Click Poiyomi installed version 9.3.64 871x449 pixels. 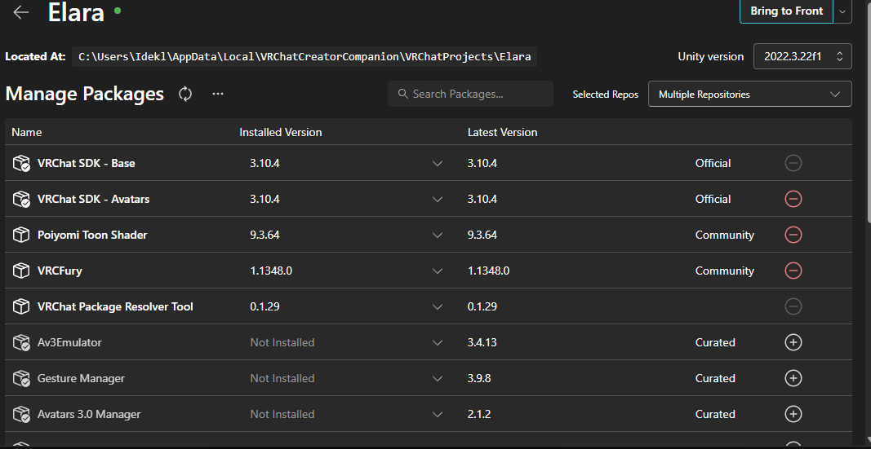(x=264, y=235)
